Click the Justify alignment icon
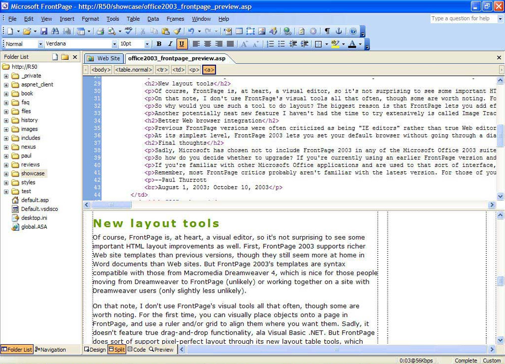The image size is (505, 364). click(x=230, y=44)
